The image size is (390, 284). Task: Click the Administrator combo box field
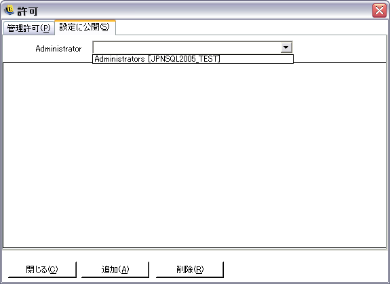click(x=192, y=47)
